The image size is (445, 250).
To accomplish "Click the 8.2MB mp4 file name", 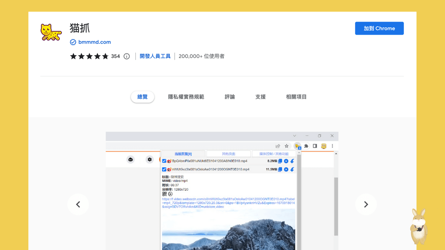I will point(210,161).
